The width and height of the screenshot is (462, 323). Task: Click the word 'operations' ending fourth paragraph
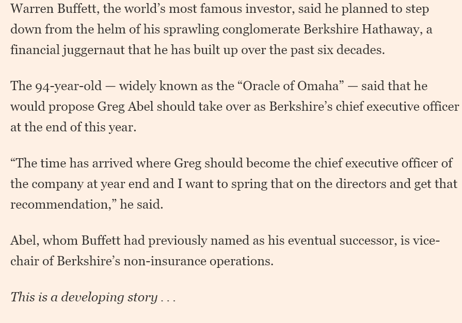pyautogui.click(x=240, y=261)
